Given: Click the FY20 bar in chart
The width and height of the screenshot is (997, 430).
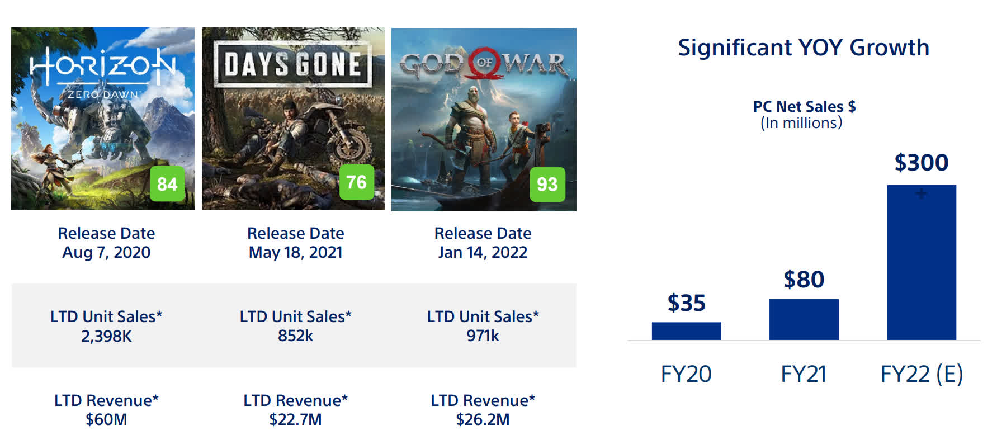Looking at the screenshot, I should 686,331.
